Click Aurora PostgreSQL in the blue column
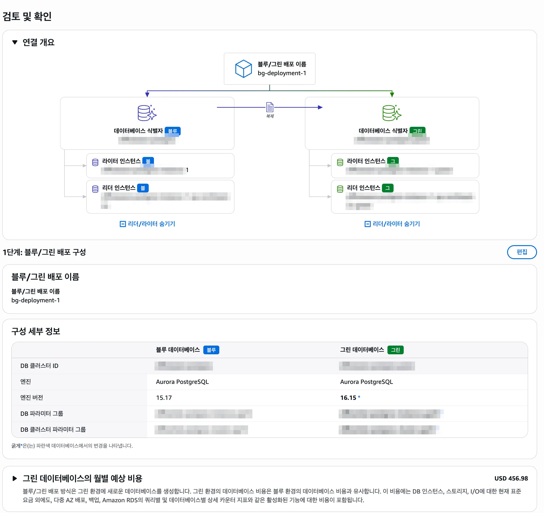 [x=182, y=382]
